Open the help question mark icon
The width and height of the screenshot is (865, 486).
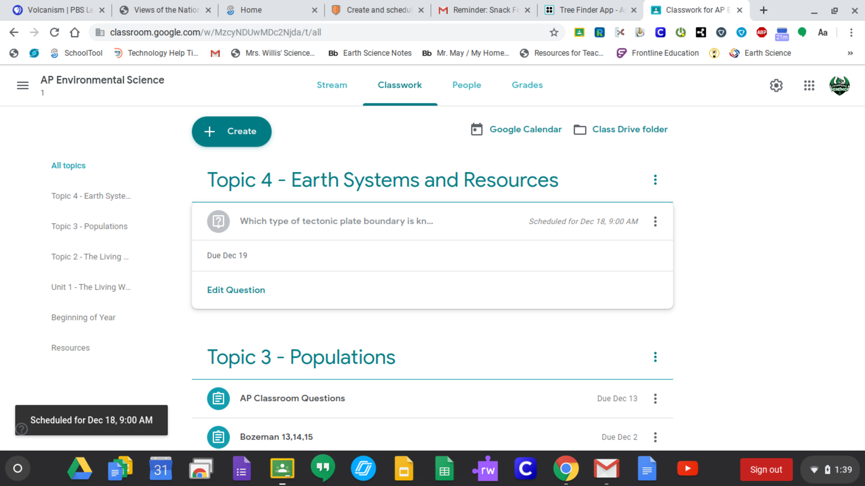22,429
